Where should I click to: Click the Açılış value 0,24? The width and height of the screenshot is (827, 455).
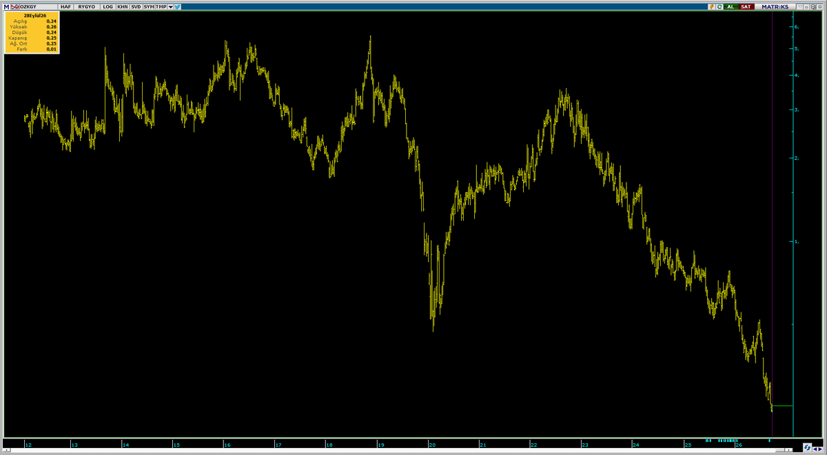50,21
